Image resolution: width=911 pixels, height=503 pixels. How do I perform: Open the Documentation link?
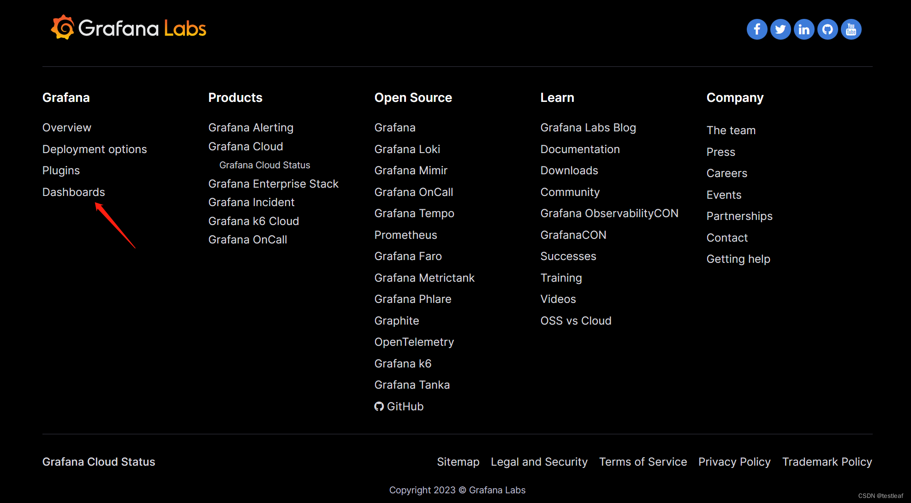coord(580,149)
